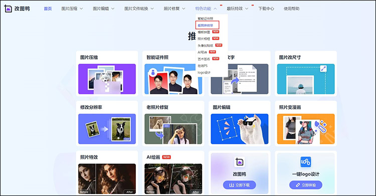Choose 照片相框 from the dropdown list
376x196 pixels.
tap(204, 39)
